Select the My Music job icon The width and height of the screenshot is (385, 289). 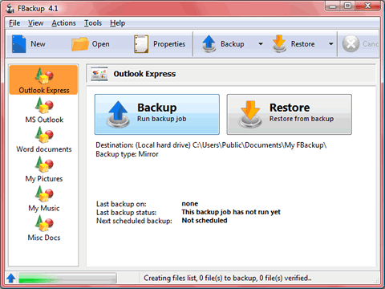coord(44,193)
